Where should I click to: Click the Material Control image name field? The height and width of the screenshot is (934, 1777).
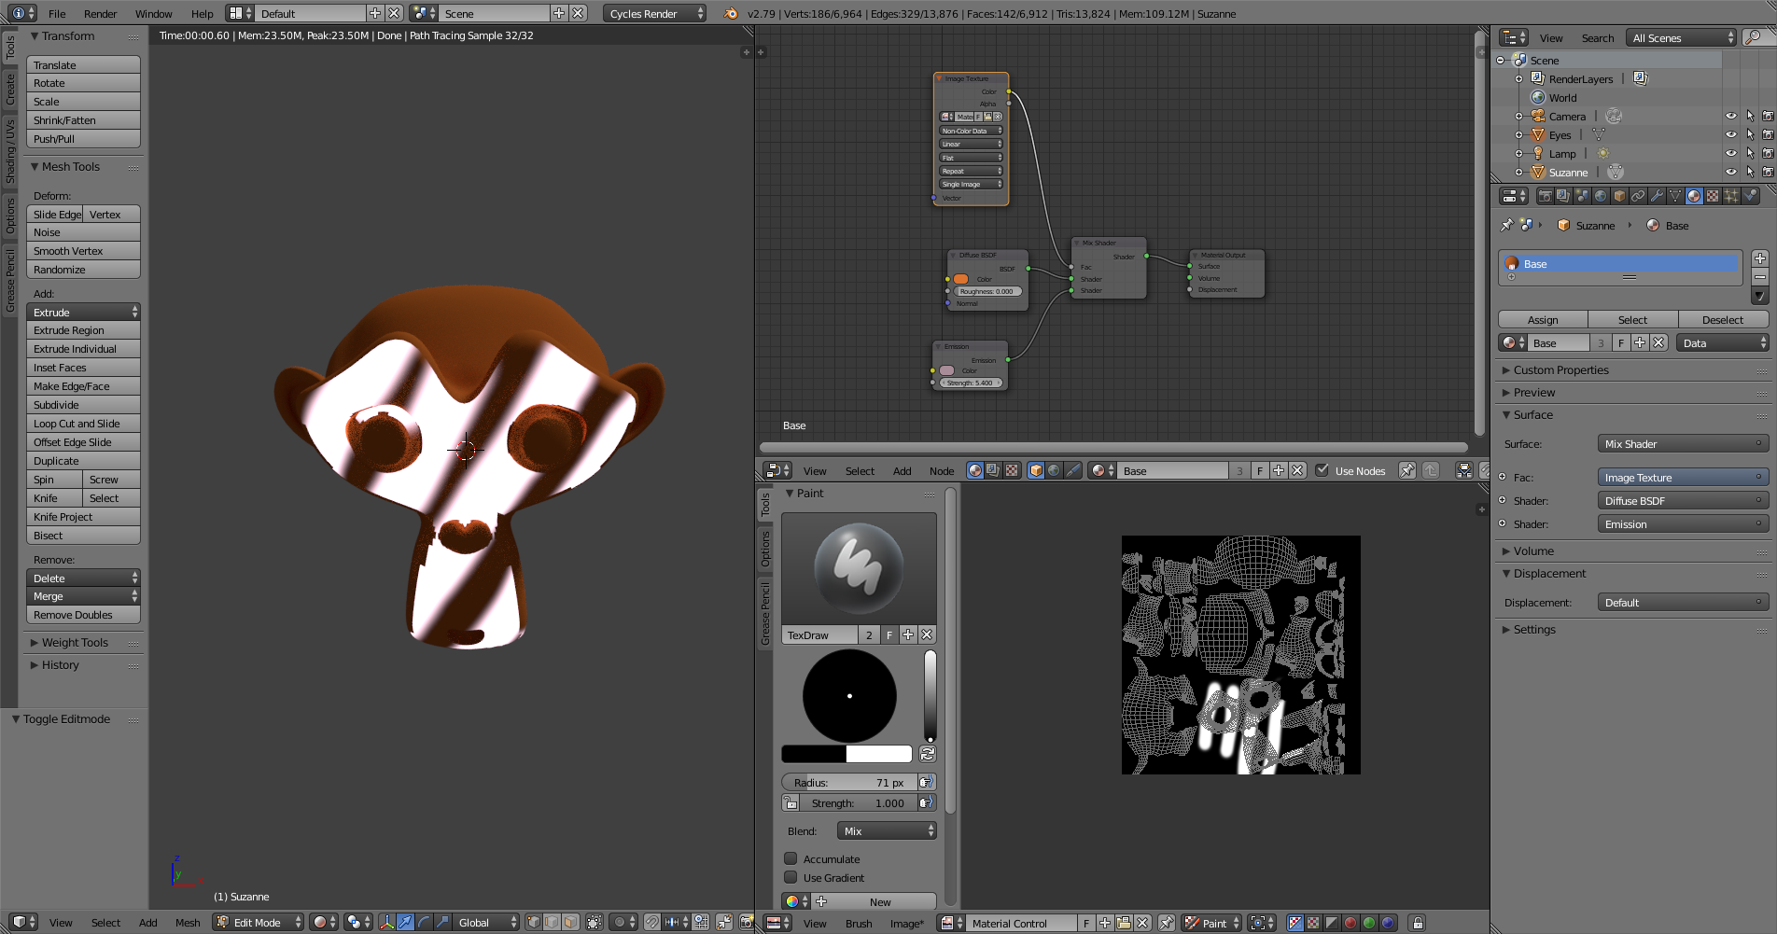point(1023,923)
